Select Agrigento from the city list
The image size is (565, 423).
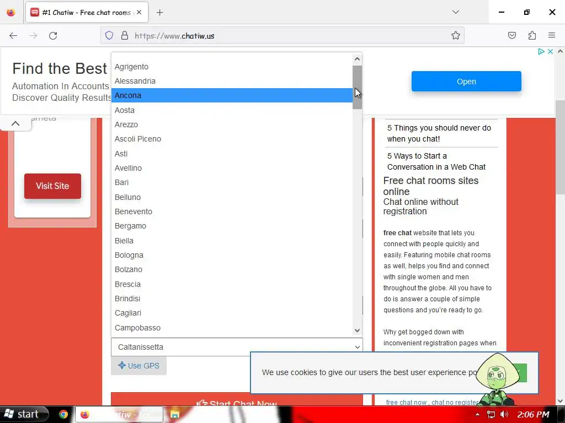click(x=232, y=67)
